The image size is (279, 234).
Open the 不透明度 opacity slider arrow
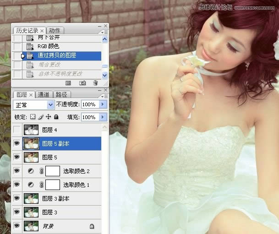tap(102, 104)
